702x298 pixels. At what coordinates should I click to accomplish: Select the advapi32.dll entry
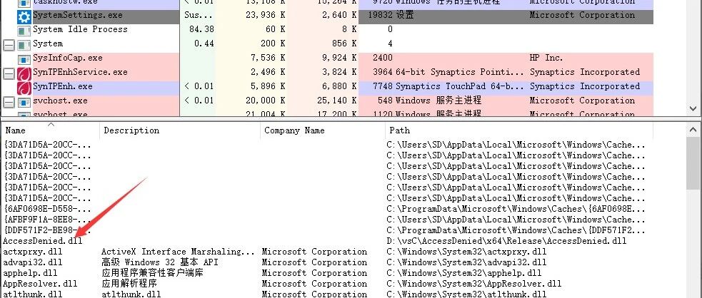point(33,262)
